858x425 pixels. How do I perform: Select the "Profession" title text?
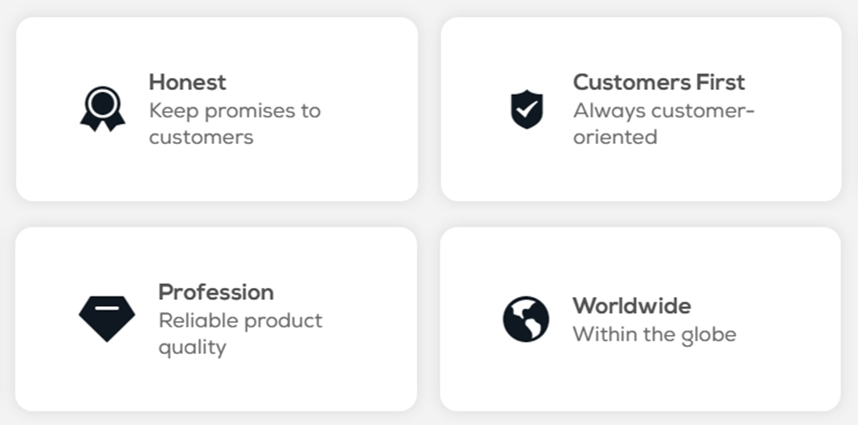coord(216,292)
